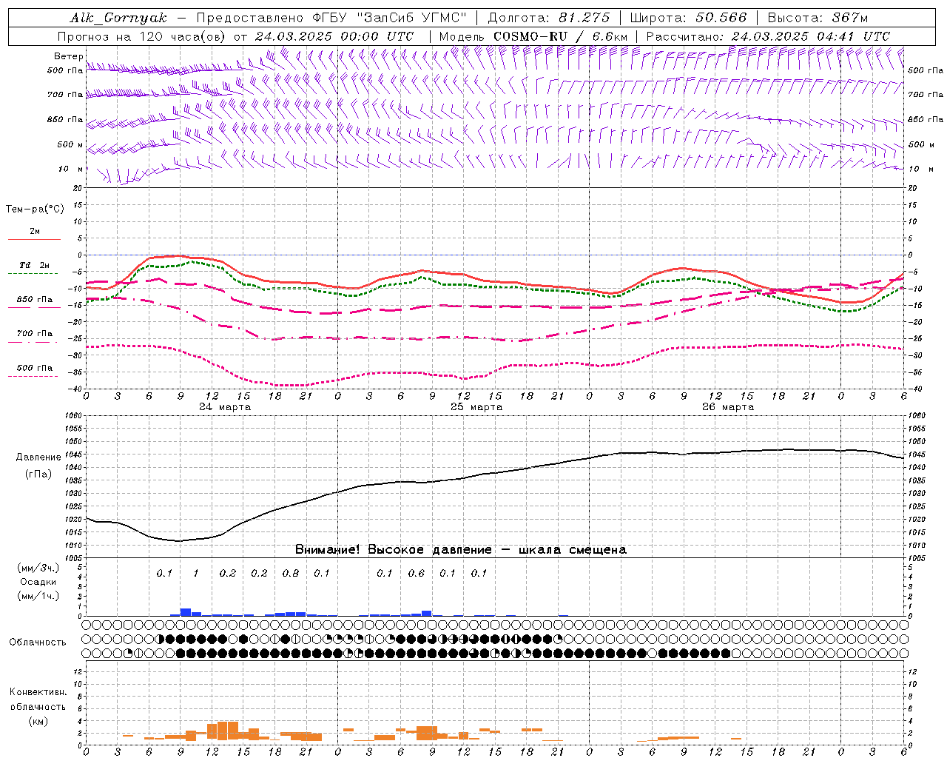Click the '500 м' label left of wind panel
Image resolution: width=947 pixels, height=758 pixels.
tap(70, 144)
